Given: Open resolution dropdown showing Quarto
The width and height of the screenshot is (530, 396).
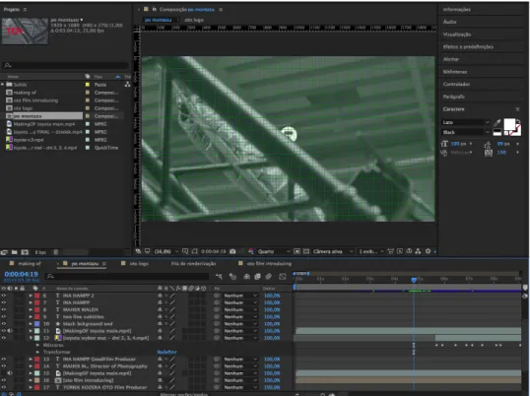Looking at the screenshot, I should pyautogui.click(x=274, y=251).
